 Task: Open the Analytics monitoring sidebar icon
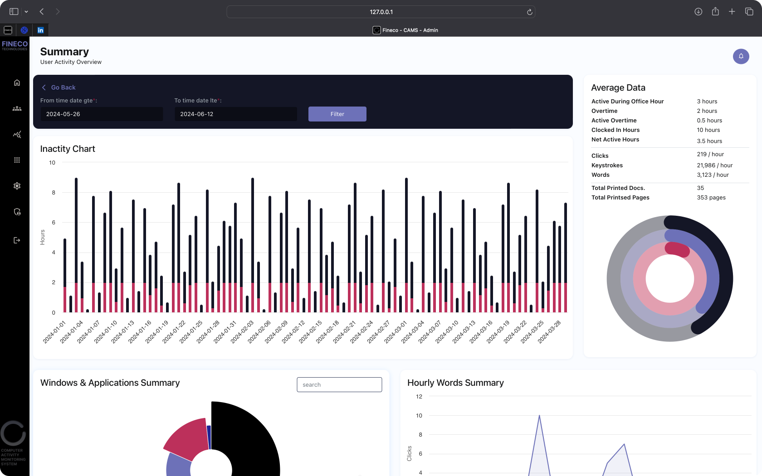click(x=17, y=135)
